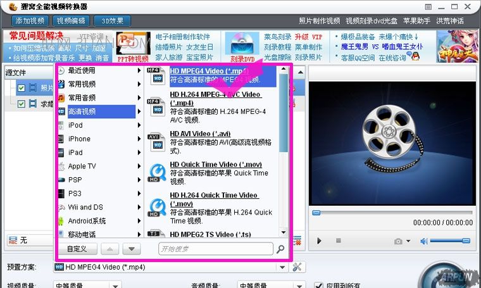
Task: Select Apple TV category
Action: 82,166
